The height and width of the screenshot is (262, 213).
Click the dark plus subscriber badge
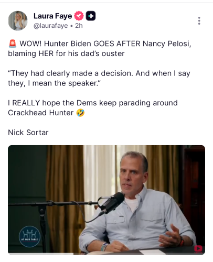point(91,16)
